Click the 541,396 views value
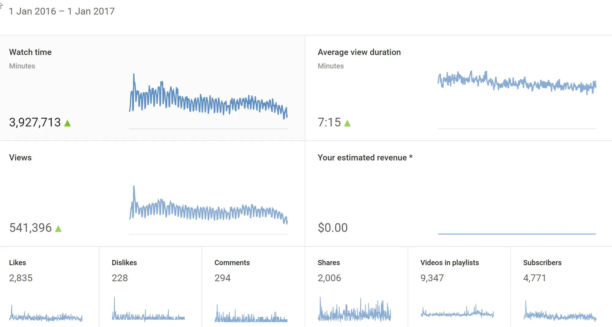Screen dimensions: 612x327 tap(31, 228)
